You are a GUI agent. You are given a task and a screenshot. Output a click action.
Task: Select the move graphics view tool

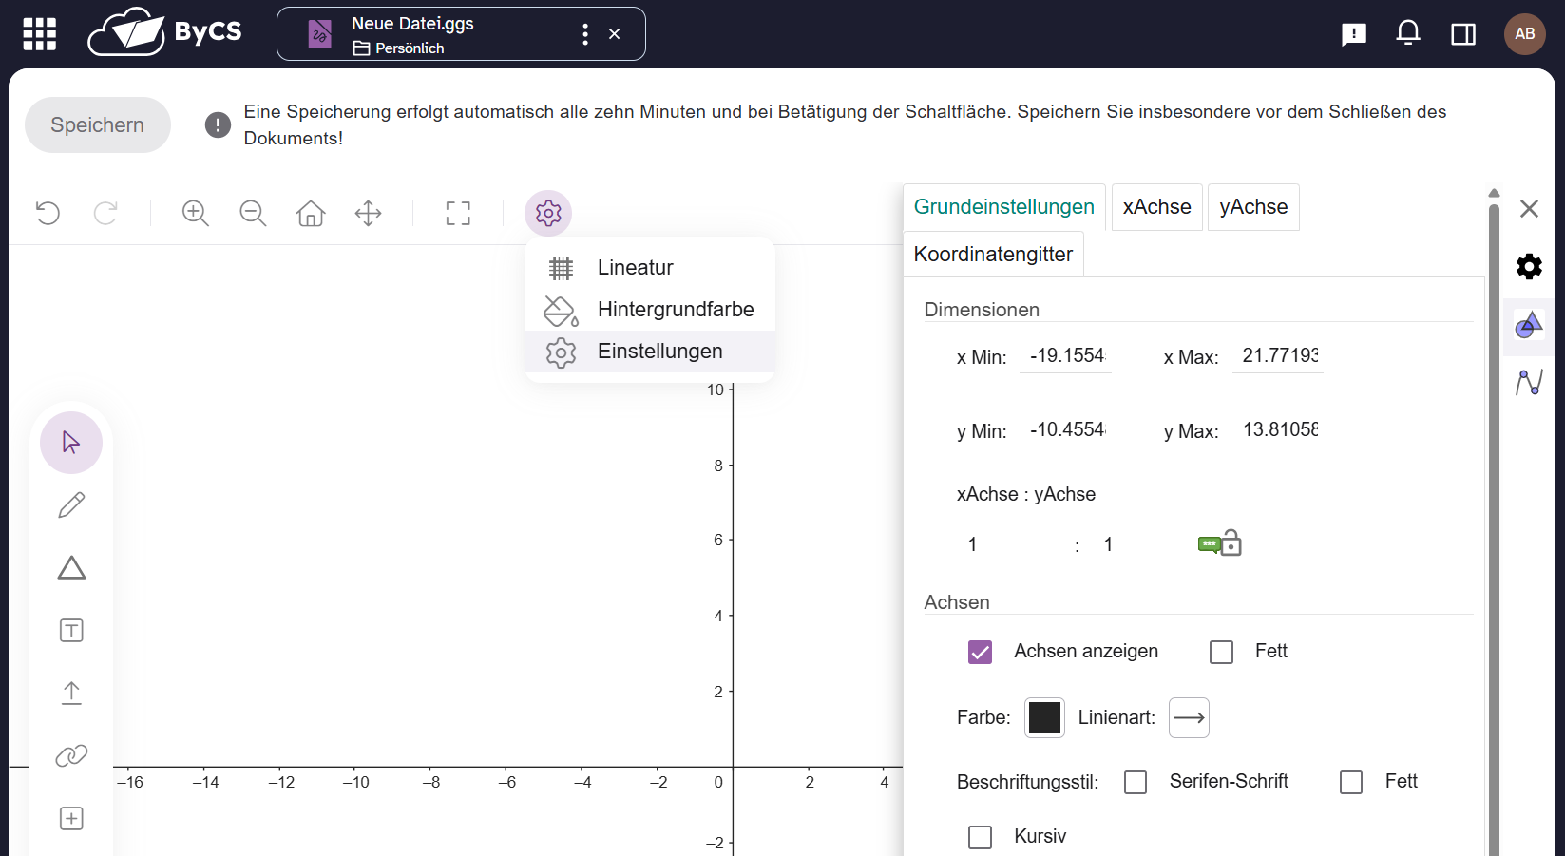369,213
